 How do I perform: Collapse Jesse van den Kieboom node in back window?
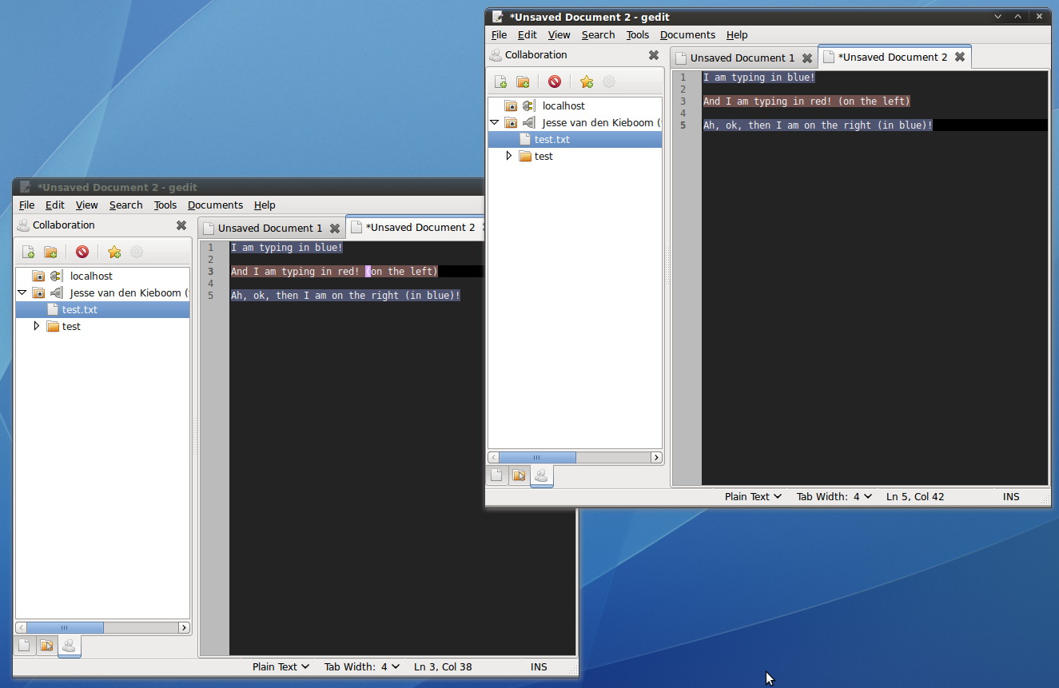22,292
